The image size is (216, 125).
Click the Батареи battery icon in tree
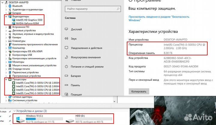(x=10, y=13)
